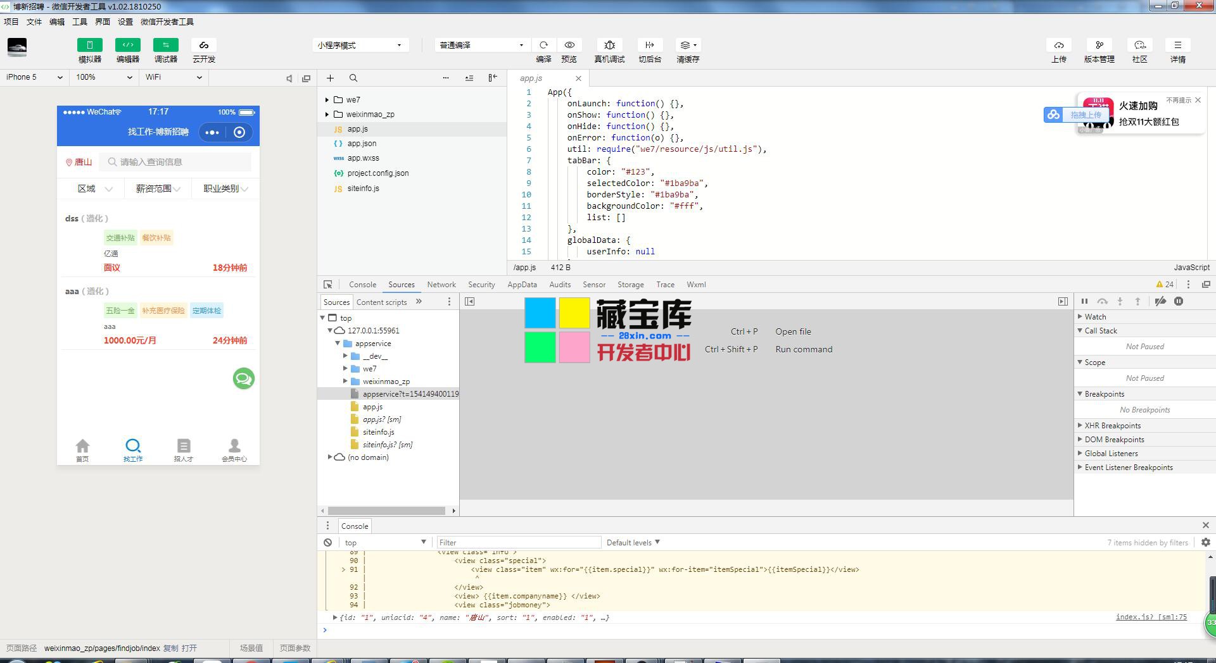Open the iPhone 5 device dropdown
Screen dimensions: 1216x663
[34, 77]
